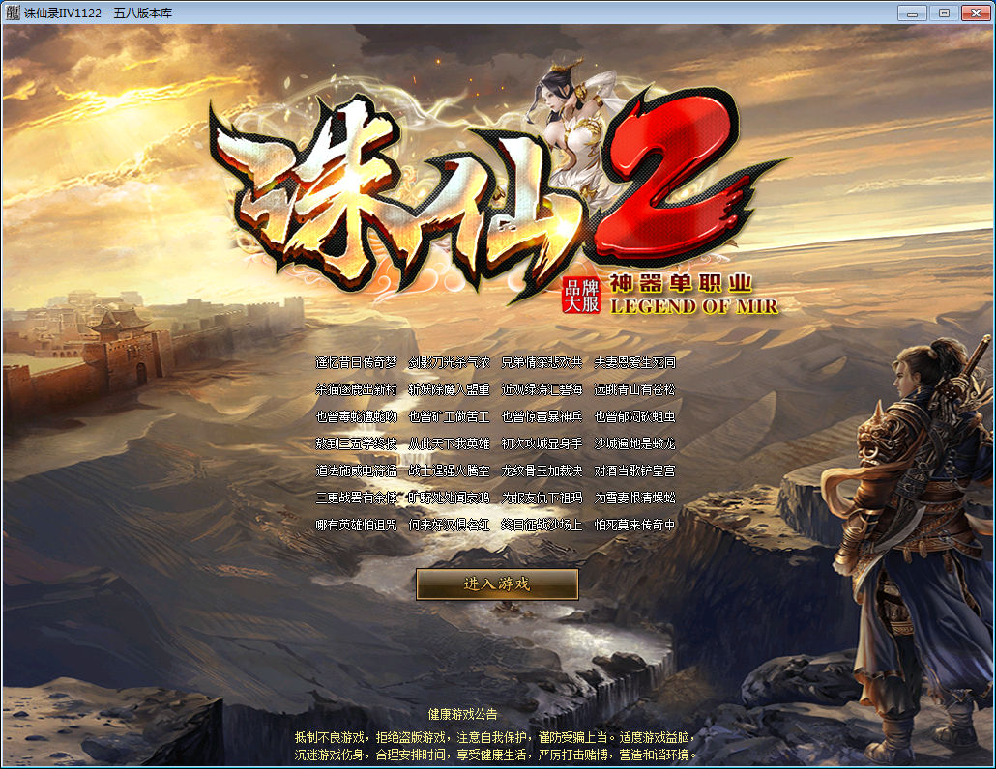
Task: Click the notice phrase 谨防受骗上当
Action: point(573,737)
